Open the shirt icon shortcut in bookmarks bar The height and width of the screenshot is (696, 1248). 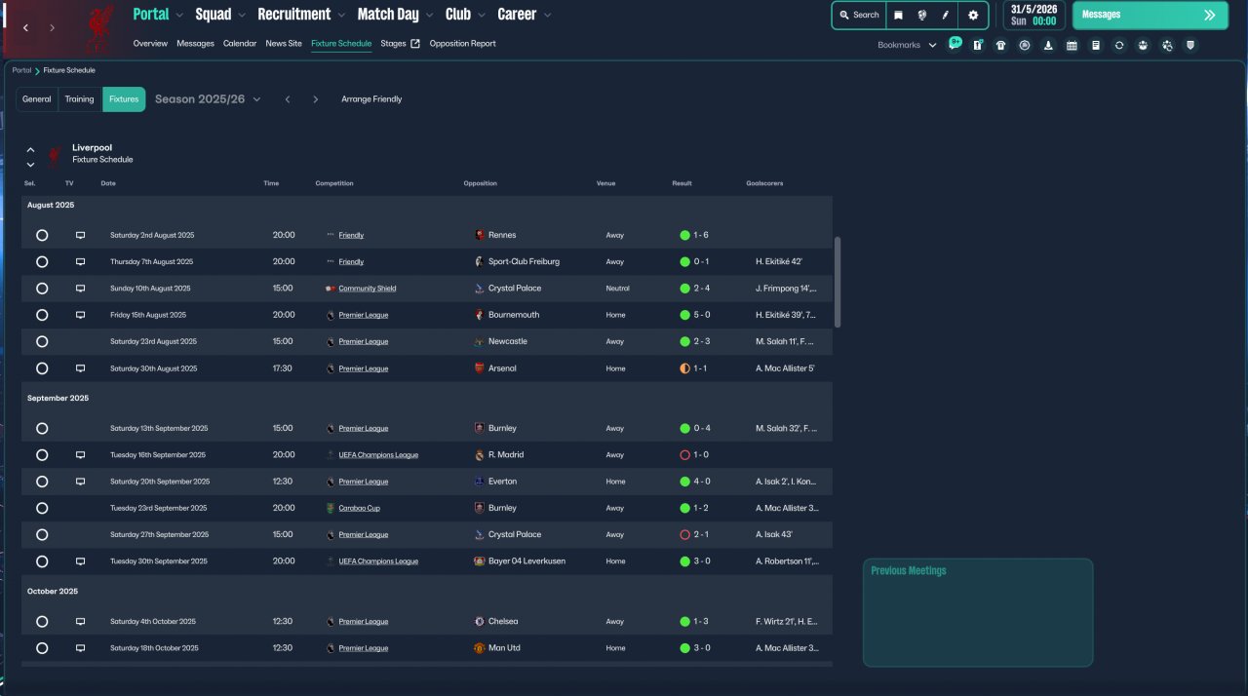(x=1000, y=45)
